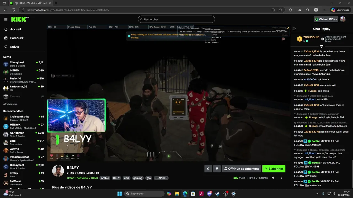Open Discord from taskbar
This screenshot has height=198, width=353.
(209, 194)
